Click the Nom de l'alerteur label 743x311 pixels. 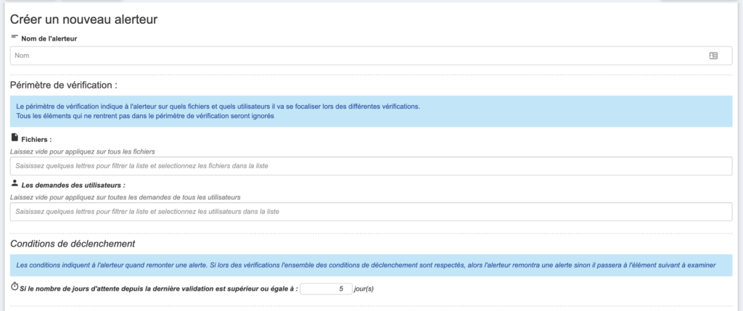click(x=49, y=39)
